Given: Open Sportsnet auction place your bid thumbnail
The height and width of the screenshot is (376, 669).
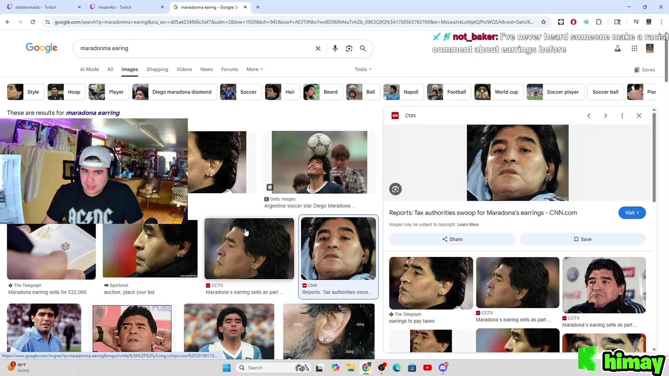Looking at the screenshot, I should (150, 249).
